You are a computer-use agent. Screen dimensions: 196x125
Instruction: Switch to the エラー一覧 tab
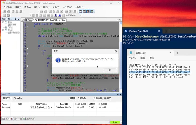[16, 119]
